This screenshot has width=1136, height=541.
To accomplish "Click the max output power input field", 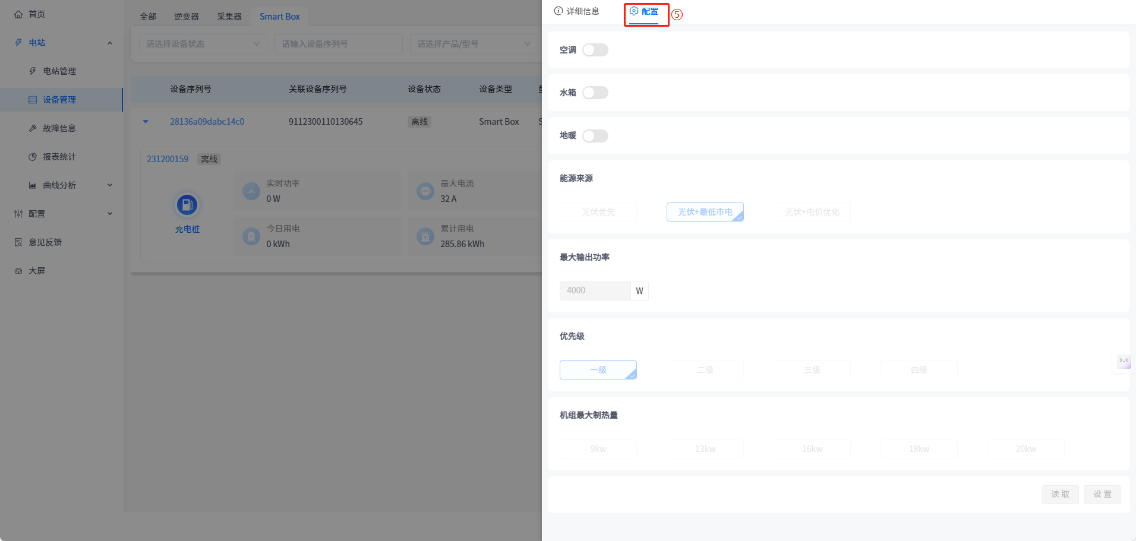I will click(x=595, y=290).
